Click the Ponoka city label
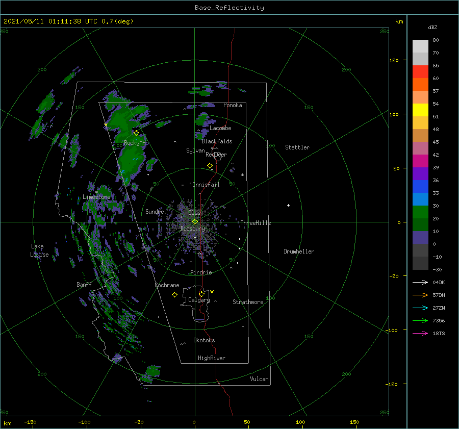This screenshot has width=459, height=429. pos(233,105)
